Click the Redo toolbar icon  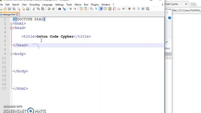[x=53, y=9]
